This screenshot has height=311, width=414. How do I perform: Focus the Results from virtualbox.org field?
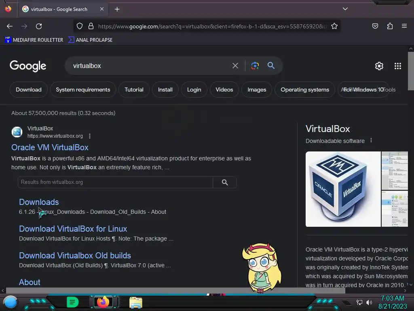tap(115, 182)
